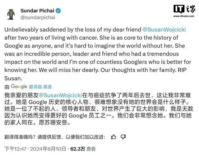Open the Sundar Pichai display name link
The image size is (199, 156).
(x=37, y=11)
